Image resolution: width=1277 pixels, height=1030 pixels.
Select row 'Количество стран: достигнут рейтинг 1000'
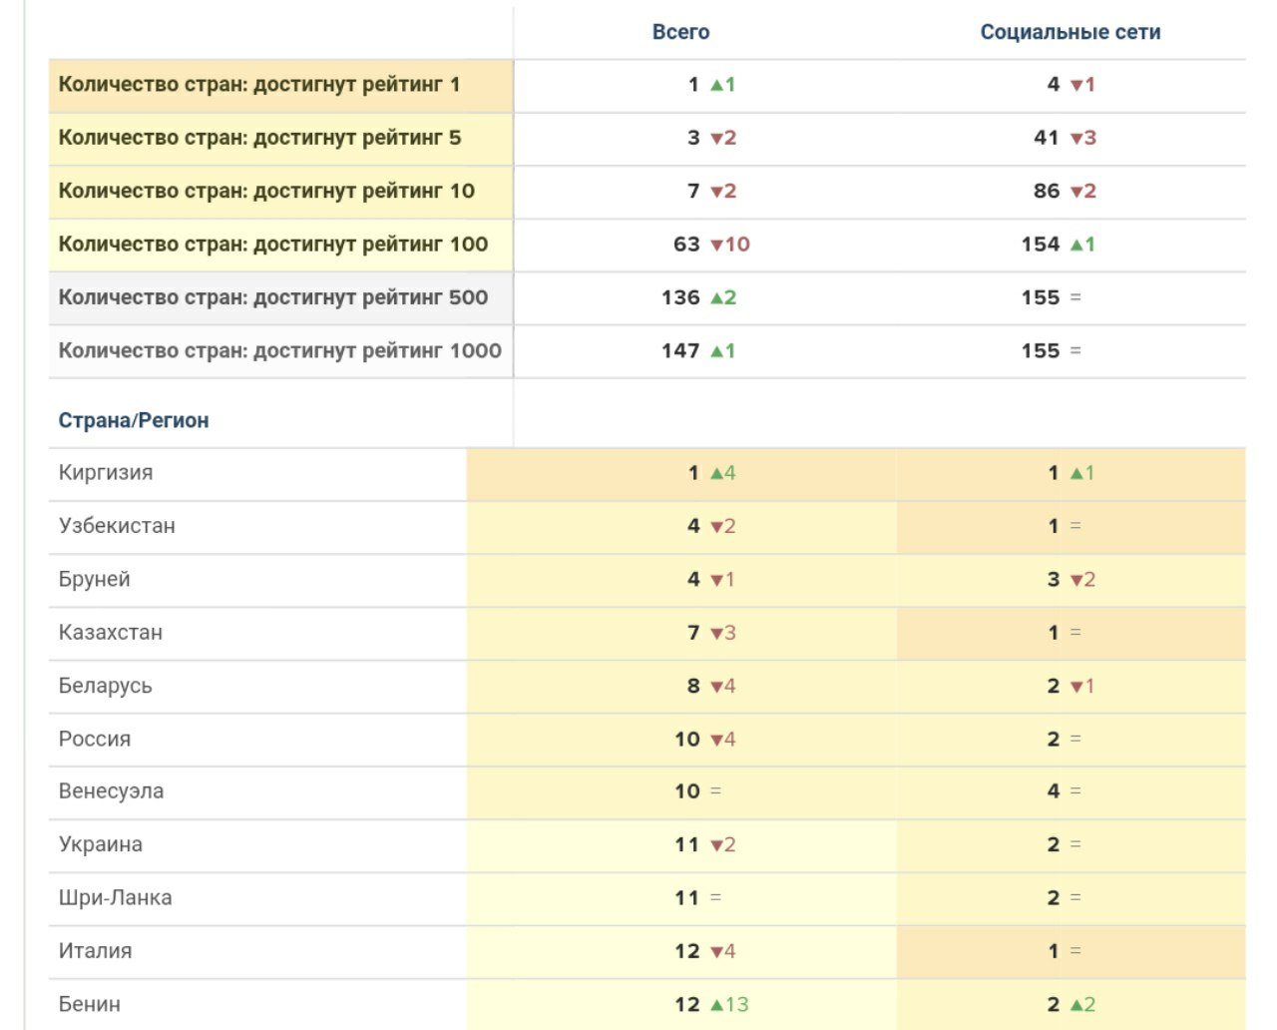coord(279,350)
